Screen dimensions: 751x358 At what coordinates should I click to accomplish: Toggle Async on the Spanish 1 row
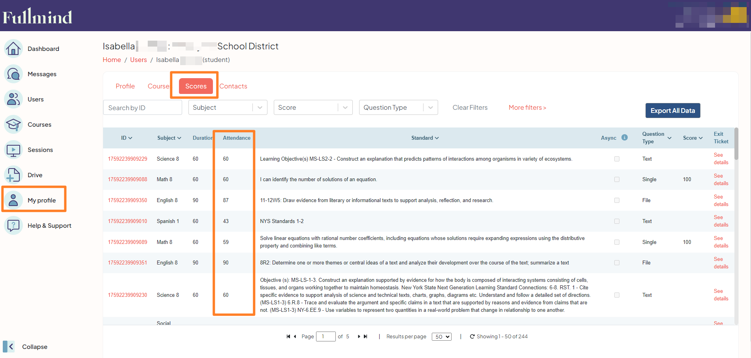pos(617,221)
